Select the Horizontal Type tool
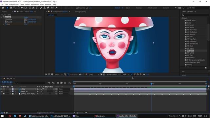The image size is (210, 118). point(37,8)
